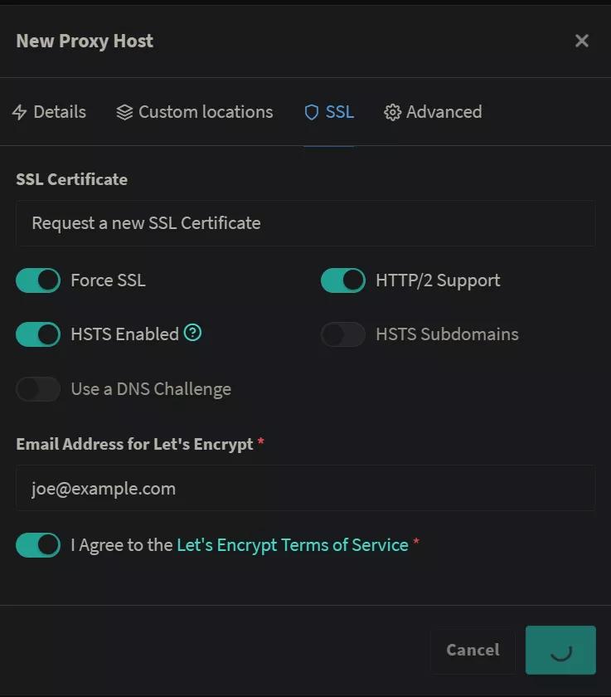Enable the HSTS Subdomains switch

click(343, 334)
